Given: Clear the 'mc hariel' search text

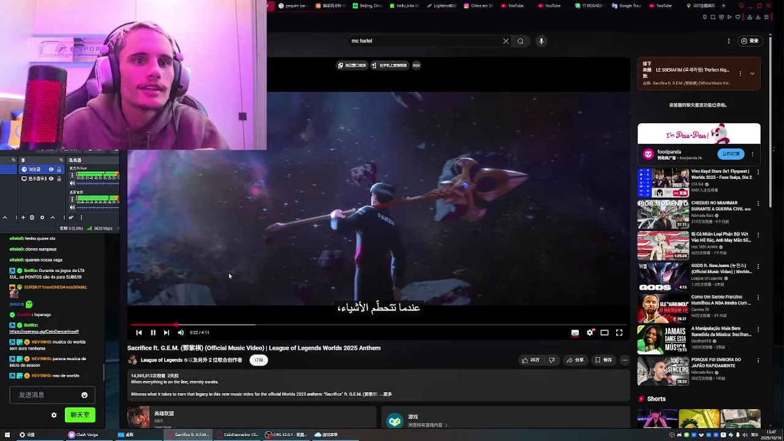Looking at the screenshot, I should coord(506,41).
